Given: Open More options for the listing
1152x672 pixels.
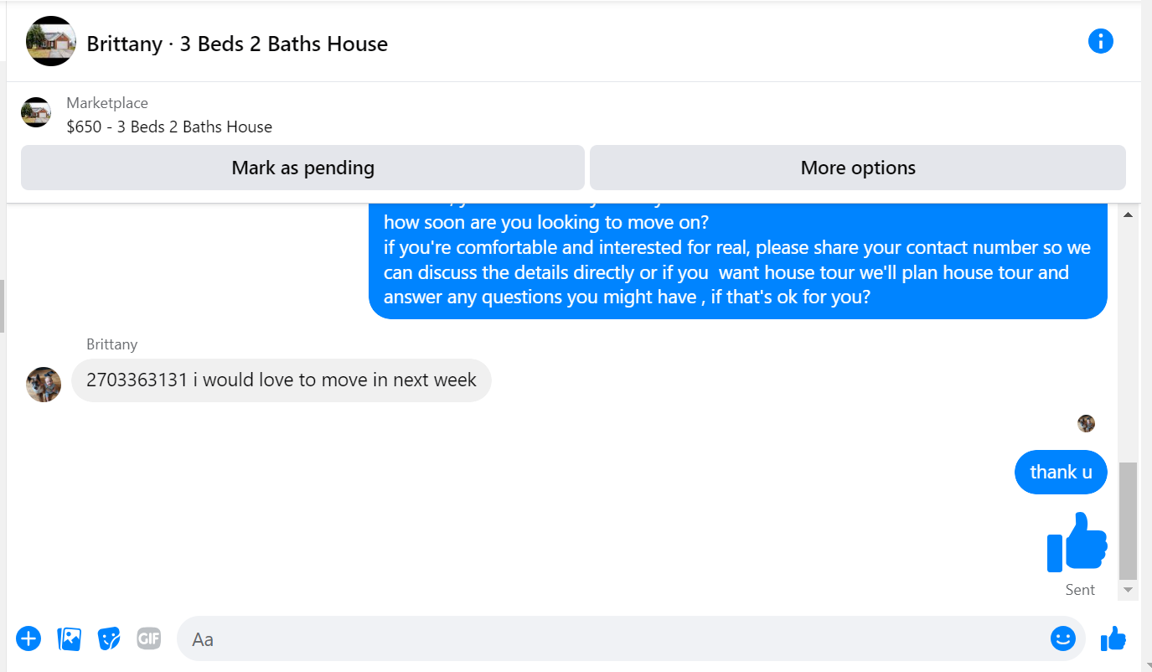Looking at the screenshot, I should pyautogui.click(x=858, y=168).
